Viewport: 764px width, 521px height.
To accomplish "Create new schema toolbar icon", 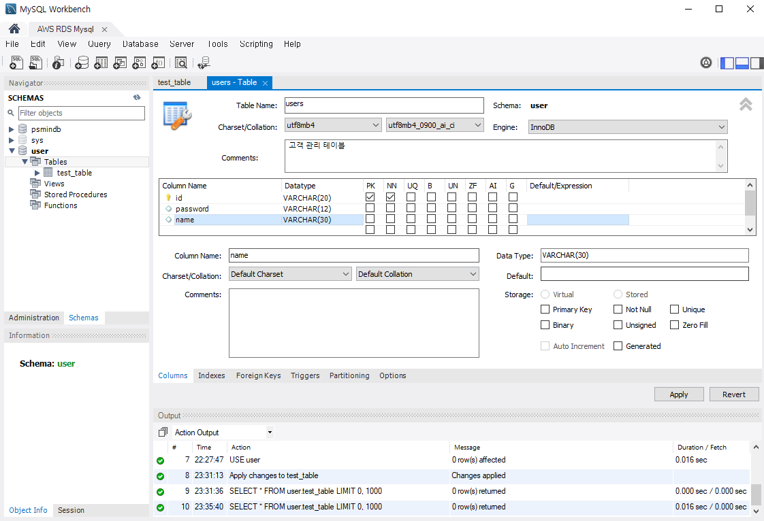I will click(x=82, y=63).
